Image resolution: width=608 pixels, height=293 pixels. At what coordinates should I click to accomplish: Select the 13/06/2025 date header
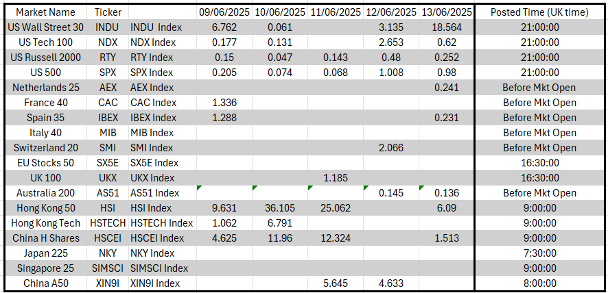(x=446, y=12)
